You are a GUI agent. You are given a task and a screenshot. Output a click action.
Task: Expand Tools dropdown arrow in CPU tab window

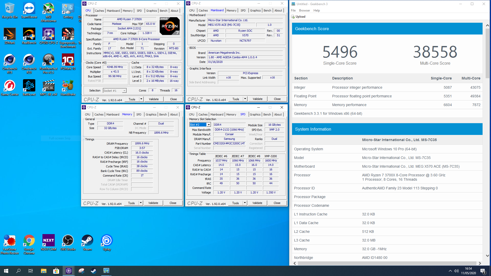(x=141, y=99)
